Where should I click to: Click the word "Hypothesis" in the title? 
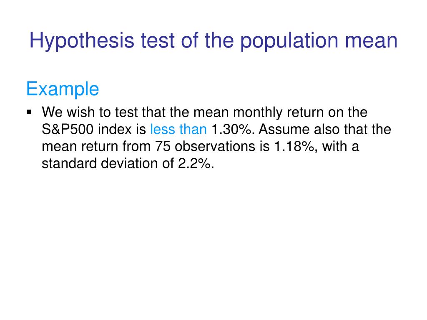click(x=81, y=41)
